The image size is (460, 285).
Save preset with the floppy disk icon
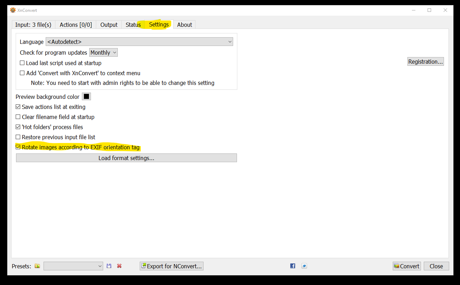coord(109,266)
